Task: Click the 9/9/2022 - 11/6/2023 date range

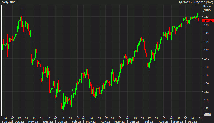Action: (x=196, y=2)
